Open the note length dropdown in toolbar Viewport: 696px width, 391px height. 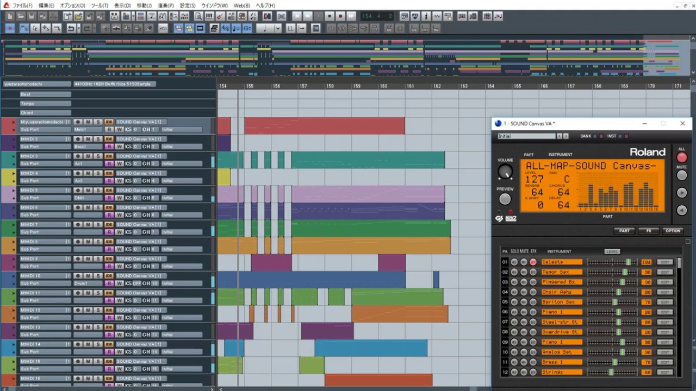277,28
